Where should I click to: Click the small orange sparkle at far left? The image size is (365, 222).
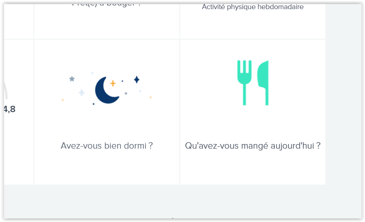click(63, 100)
